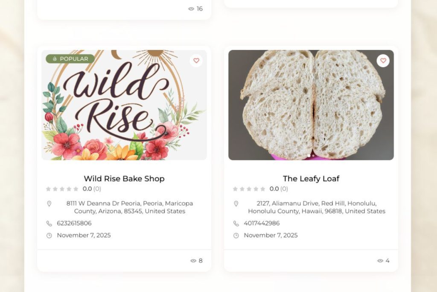Click the phone icon beside 4017442986
Viewport: 437px width, 292px height.
click(x=236, y=223)
